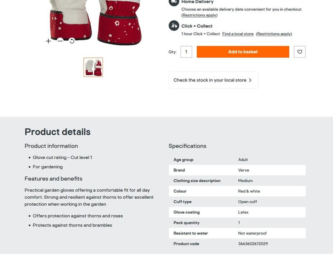Click the Features and benefits heading
The image size is (333, 266).
[x=53, y=179]
